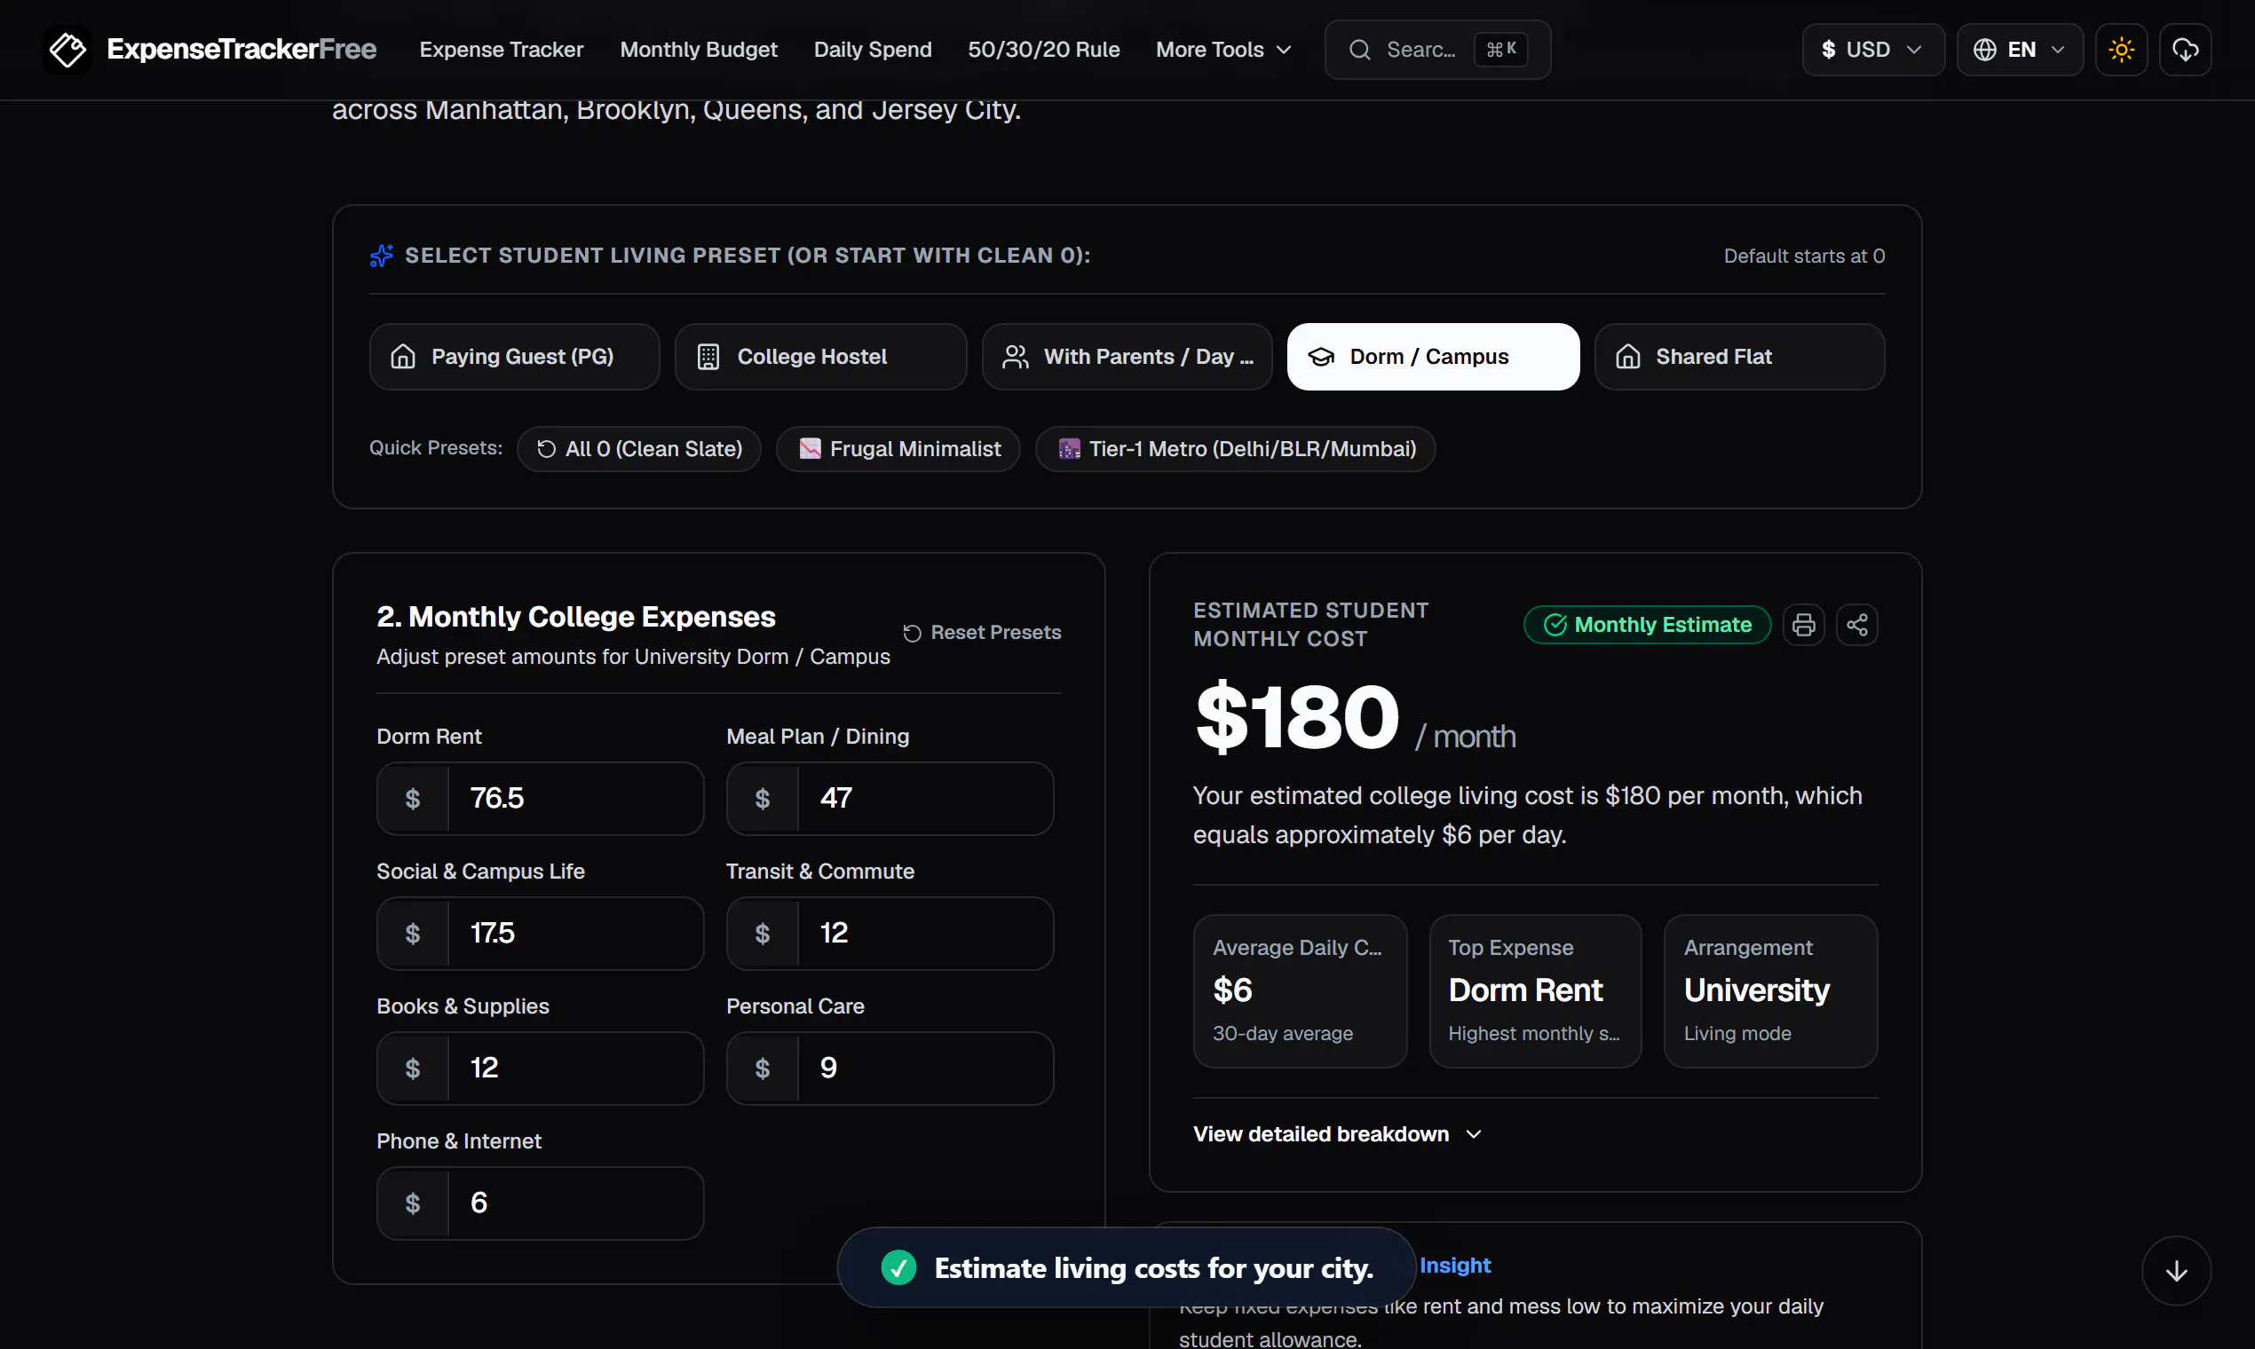Click the dollar icon in Phone & Internet field

[x=413, y=1203]
